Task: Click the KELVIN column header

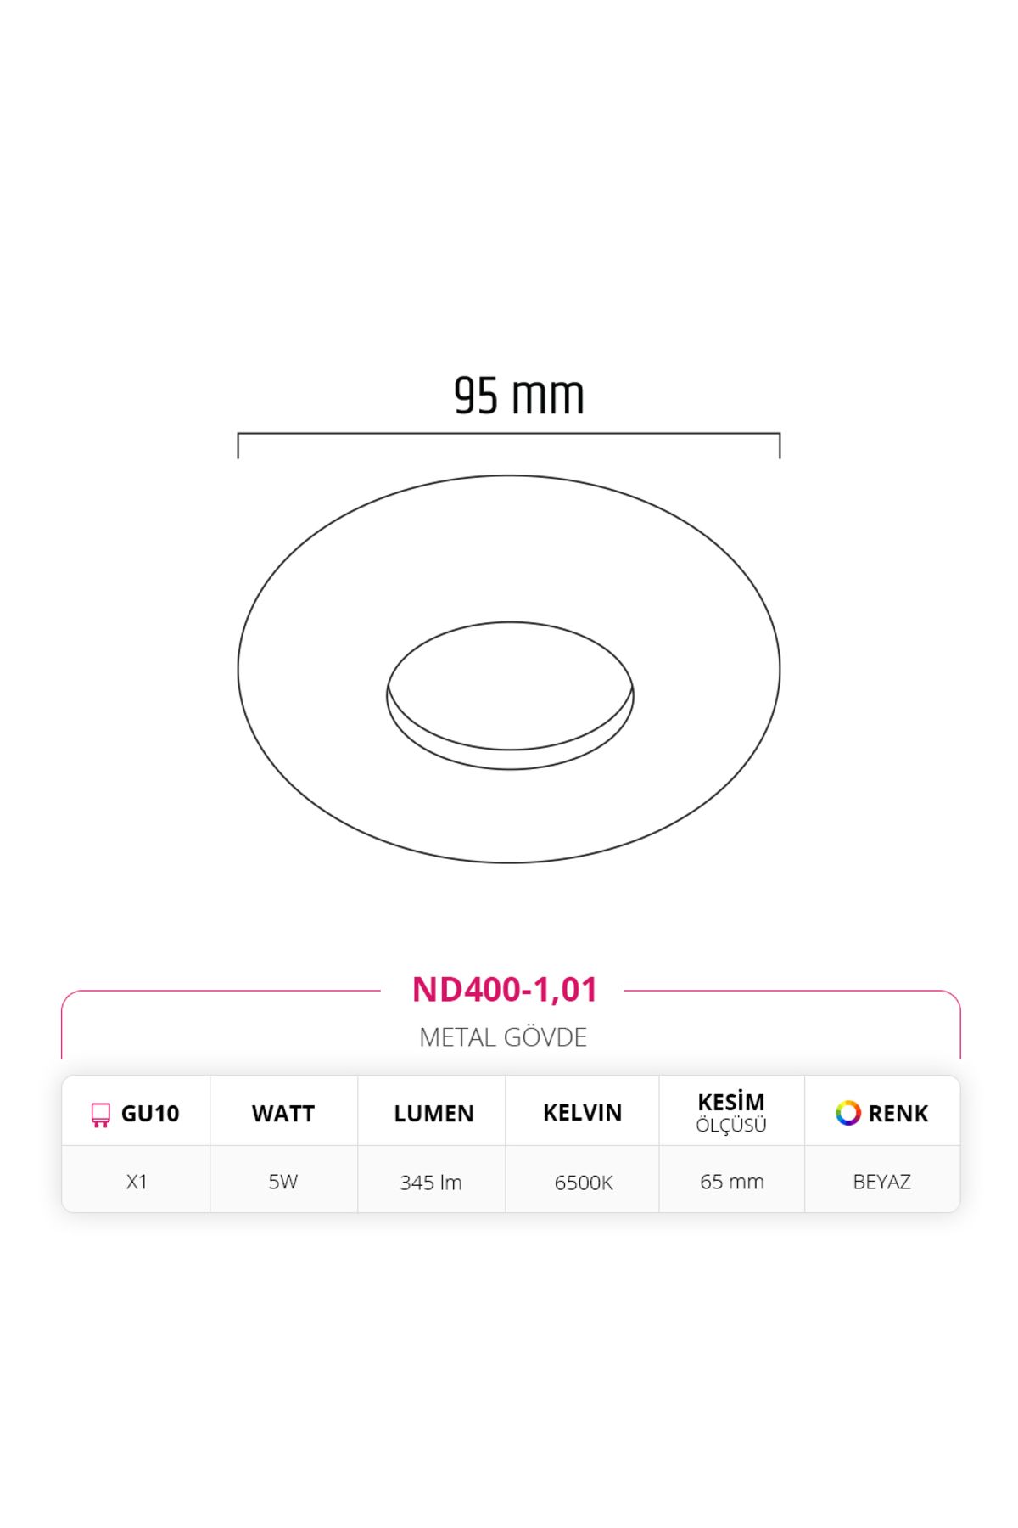Action: [583, 1113]
